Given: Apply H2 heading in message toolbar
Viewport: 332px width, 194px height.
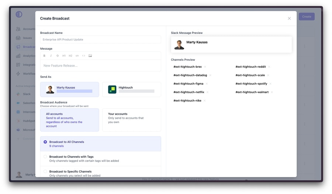Looking at the screenshot, I should point(70,56).
